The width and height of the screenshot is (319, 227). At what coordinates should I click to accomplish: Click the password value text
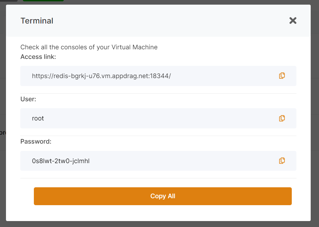(61, 161)
